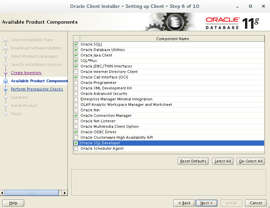
Task: Check OLAP Analytic Workspace Manager checkbox
Action: 76,105
